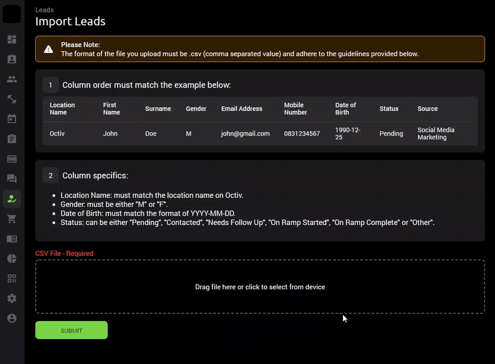Click the Import Leads page title
495x364 pixels.
pyautogui.click(x=70, y=21)
